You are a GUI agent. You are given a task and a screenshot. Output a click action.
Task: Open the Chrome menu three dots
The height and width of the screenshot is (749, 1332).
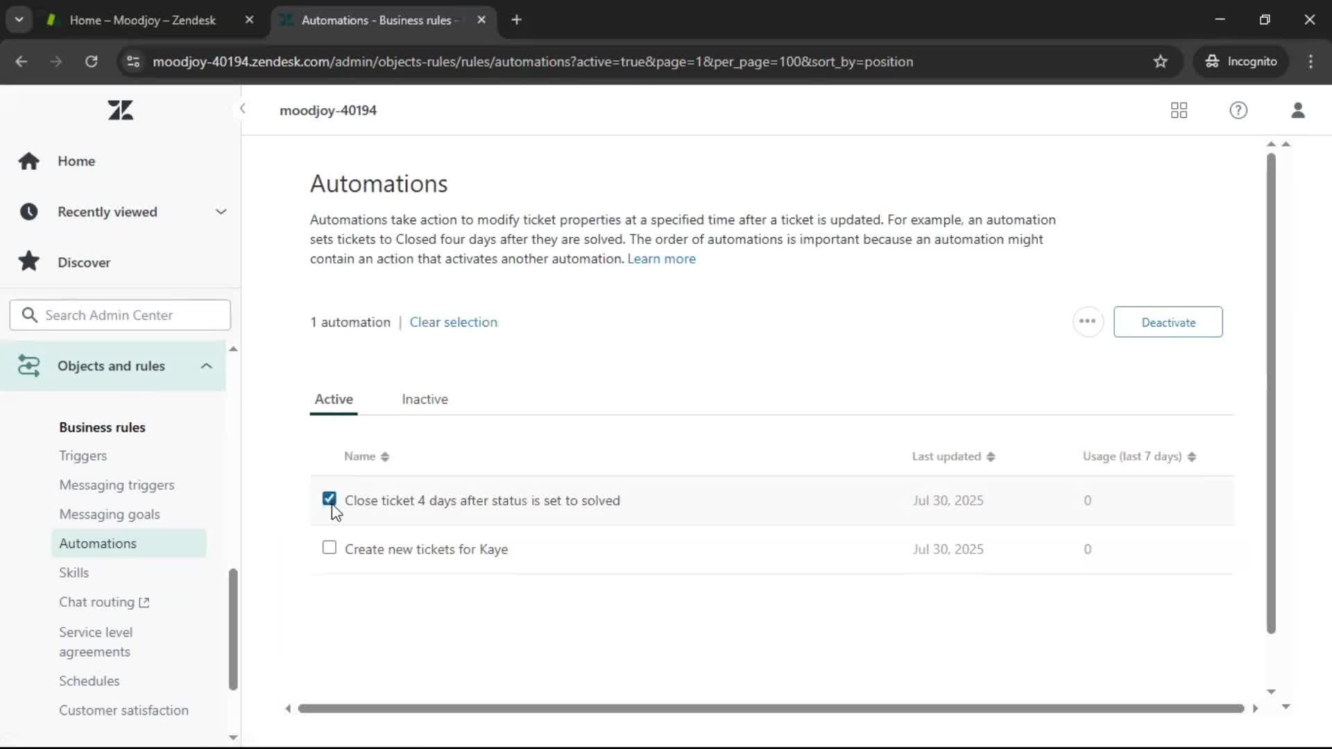[1310, 62]
